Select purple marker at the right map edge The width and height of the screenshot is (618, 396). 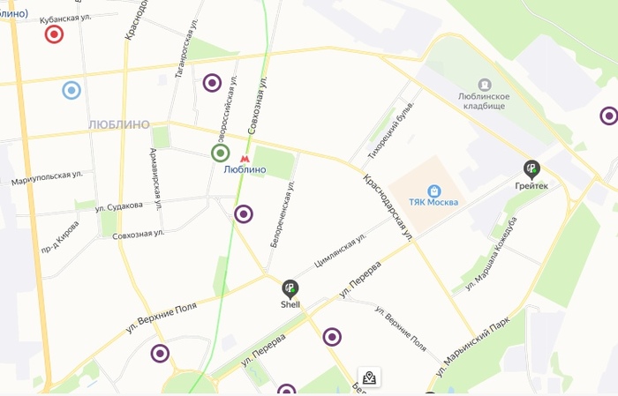[x=609, y=116]
